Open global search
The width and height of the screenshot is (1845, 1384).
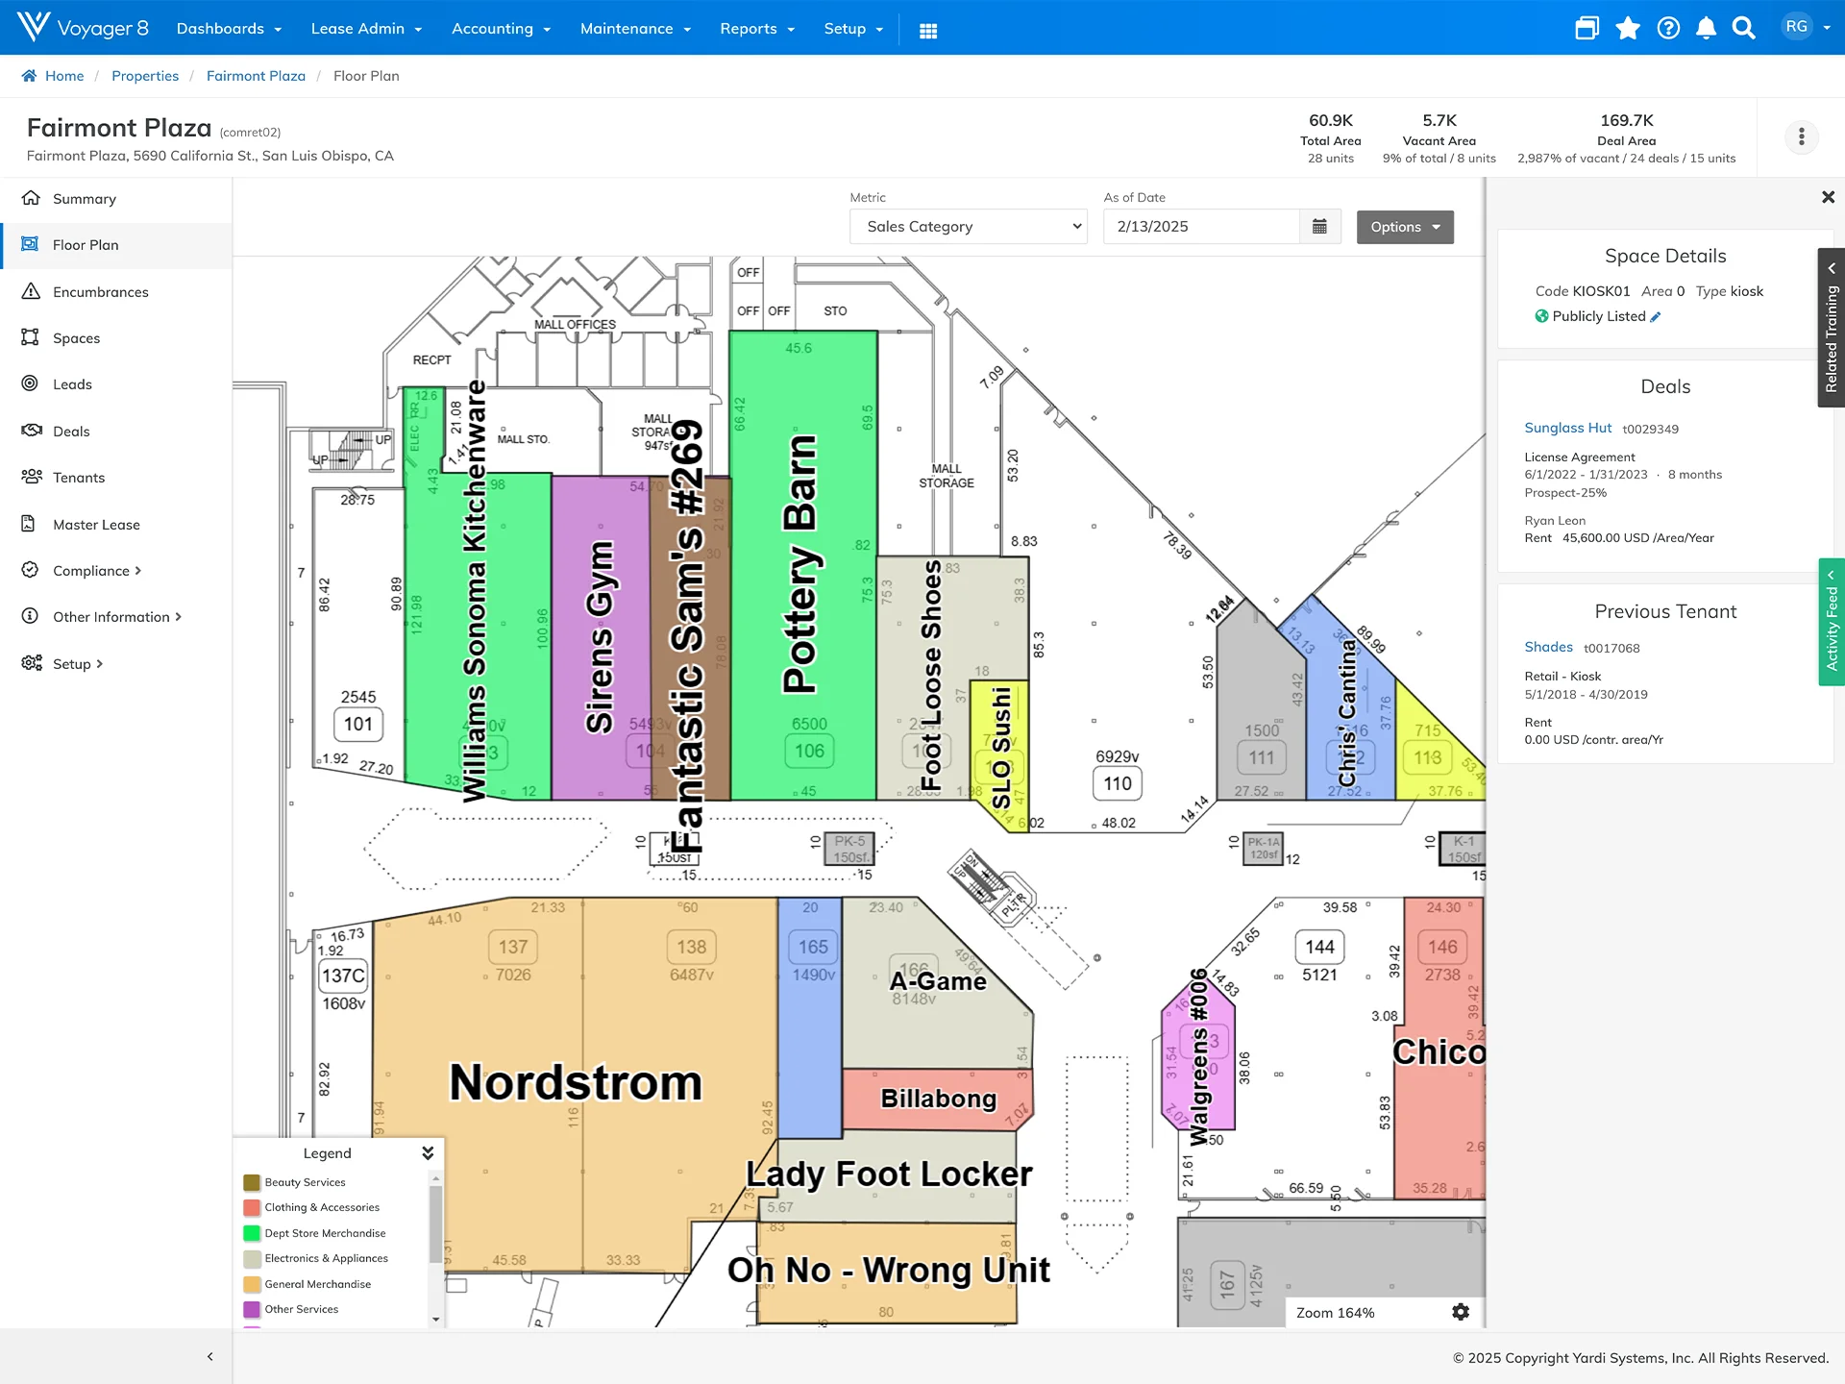click(1742, 28)
